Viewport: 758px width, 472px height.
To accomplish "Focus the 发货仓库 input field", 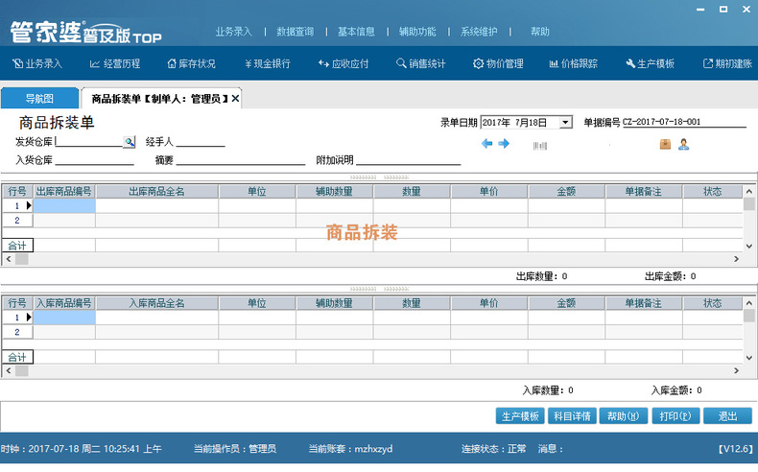I will (x=89, y=142).
